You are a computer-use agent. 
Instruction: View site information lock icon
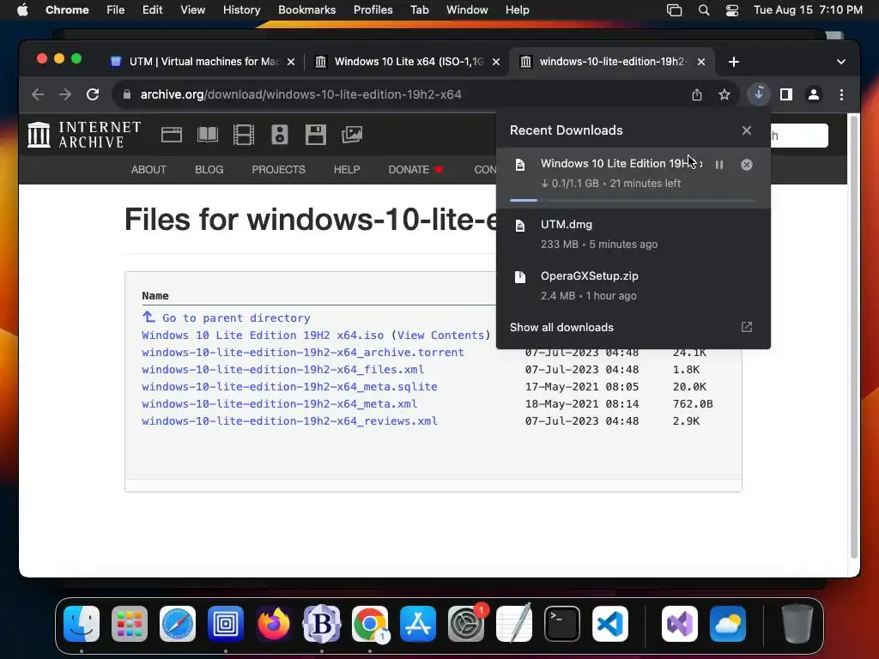coord(127,94)
